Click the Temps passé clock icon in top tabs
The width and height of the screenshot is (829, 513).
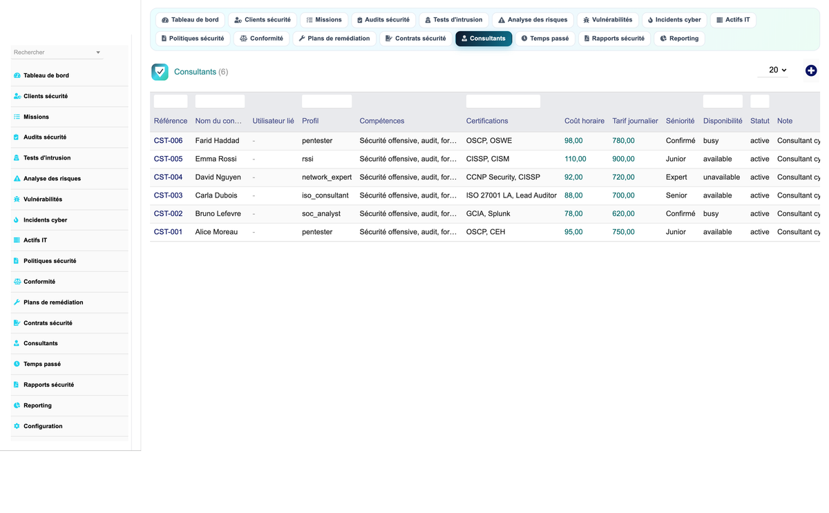click(x=524, y=39)
